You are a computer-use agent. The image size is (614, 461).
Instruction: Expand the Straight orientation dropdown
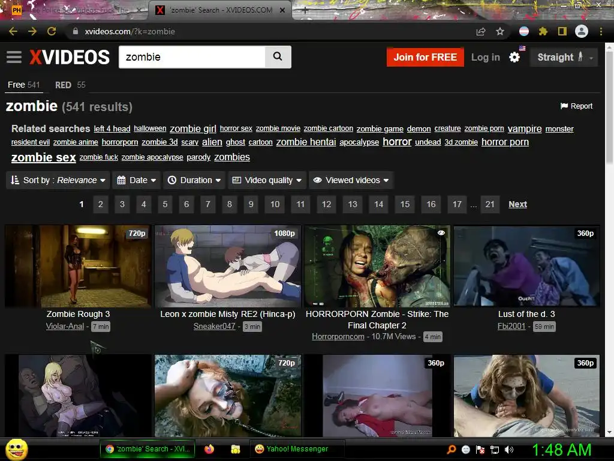point(564,57)
